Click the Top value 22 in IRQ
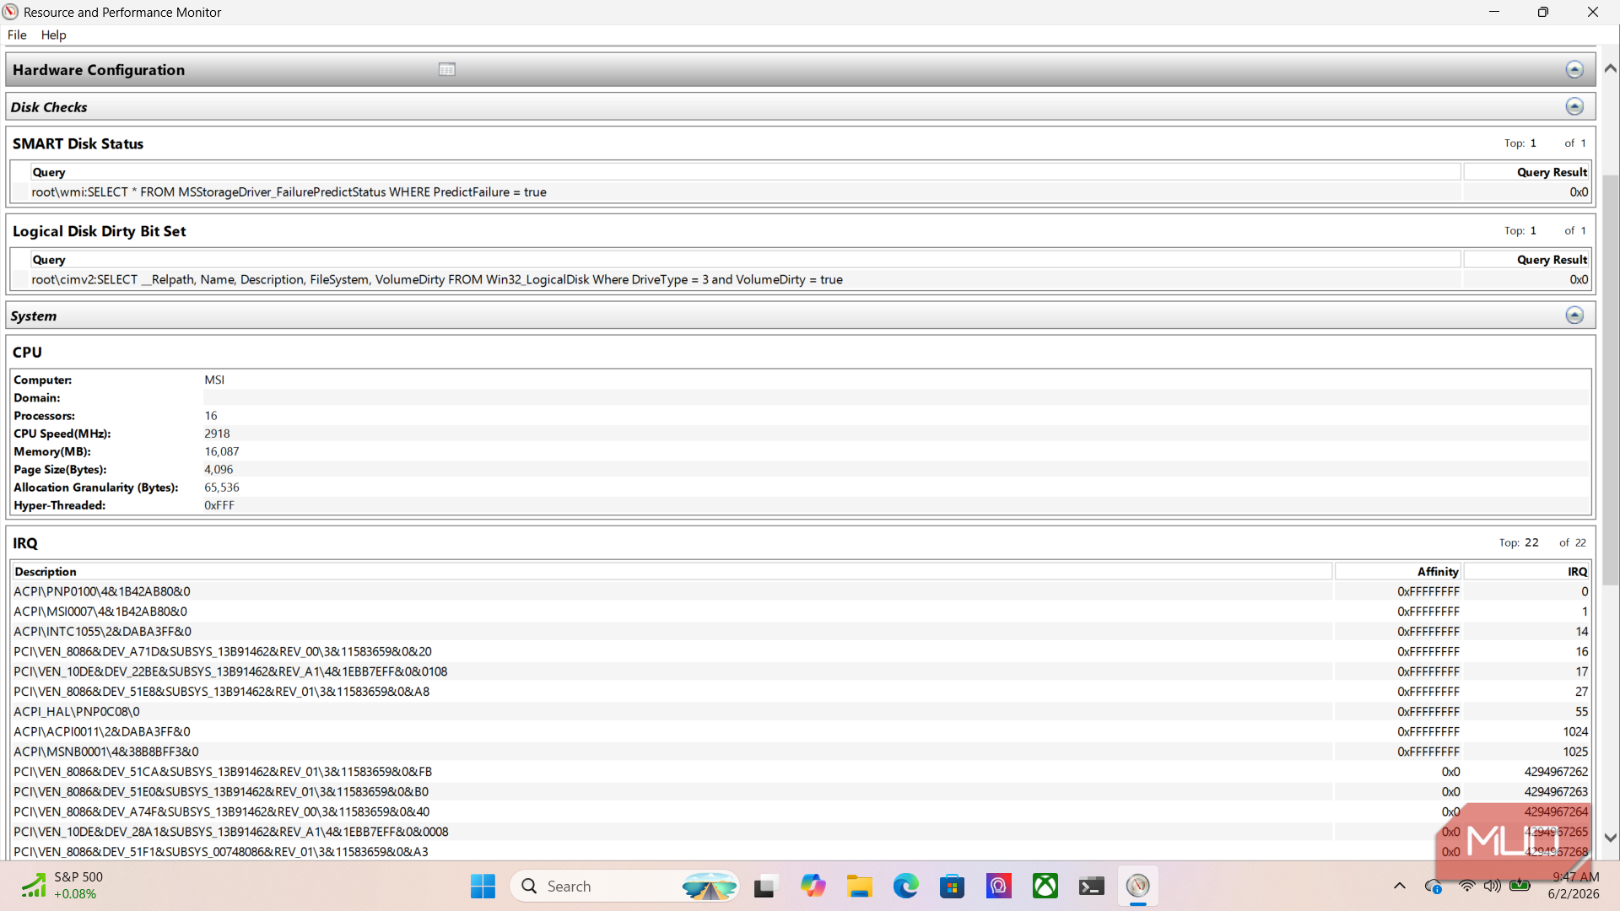Viewport: 1620px width, 911px height. tap(1531, 542)
